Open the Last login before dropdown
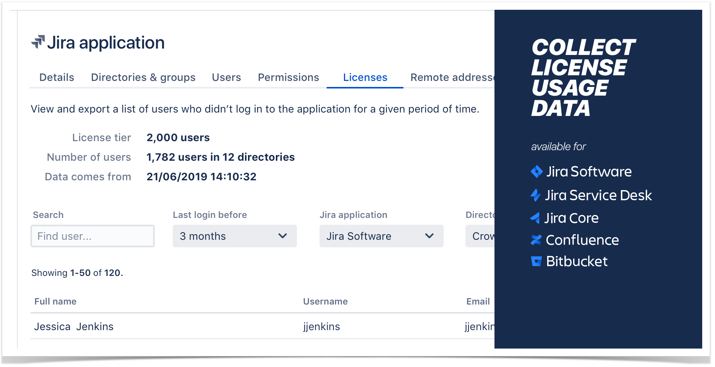 (235, 236)
